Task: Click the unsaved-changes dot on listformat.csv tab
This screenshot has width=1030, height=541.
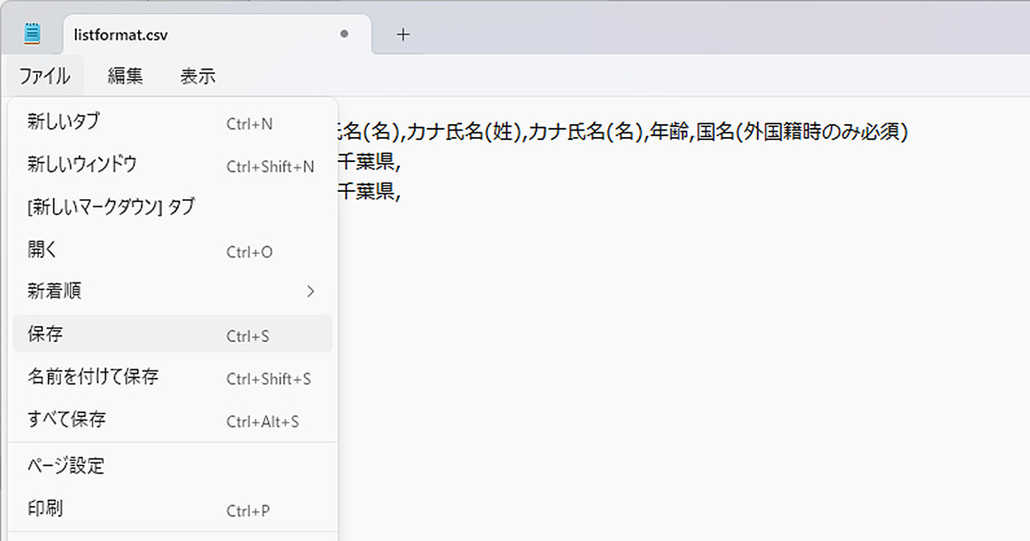Action: point(345,34)
